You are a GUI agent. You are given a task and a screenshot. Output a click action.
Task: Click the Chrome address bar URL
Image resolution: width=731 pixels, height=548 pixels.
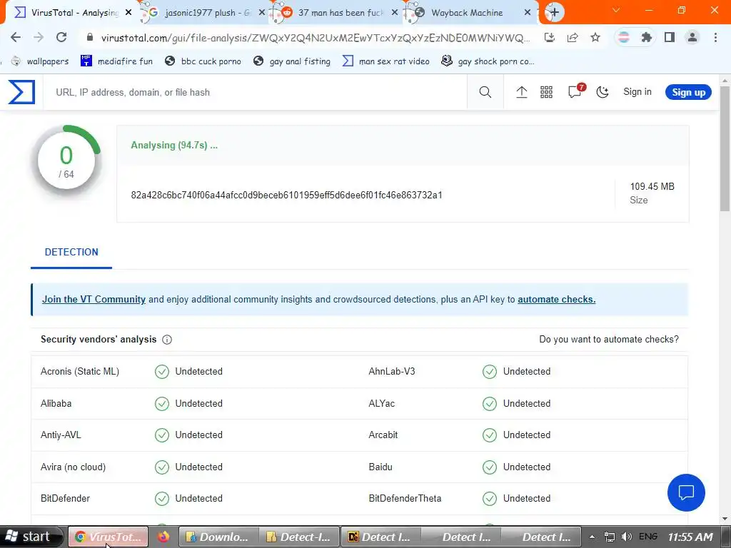coord(316,38)
